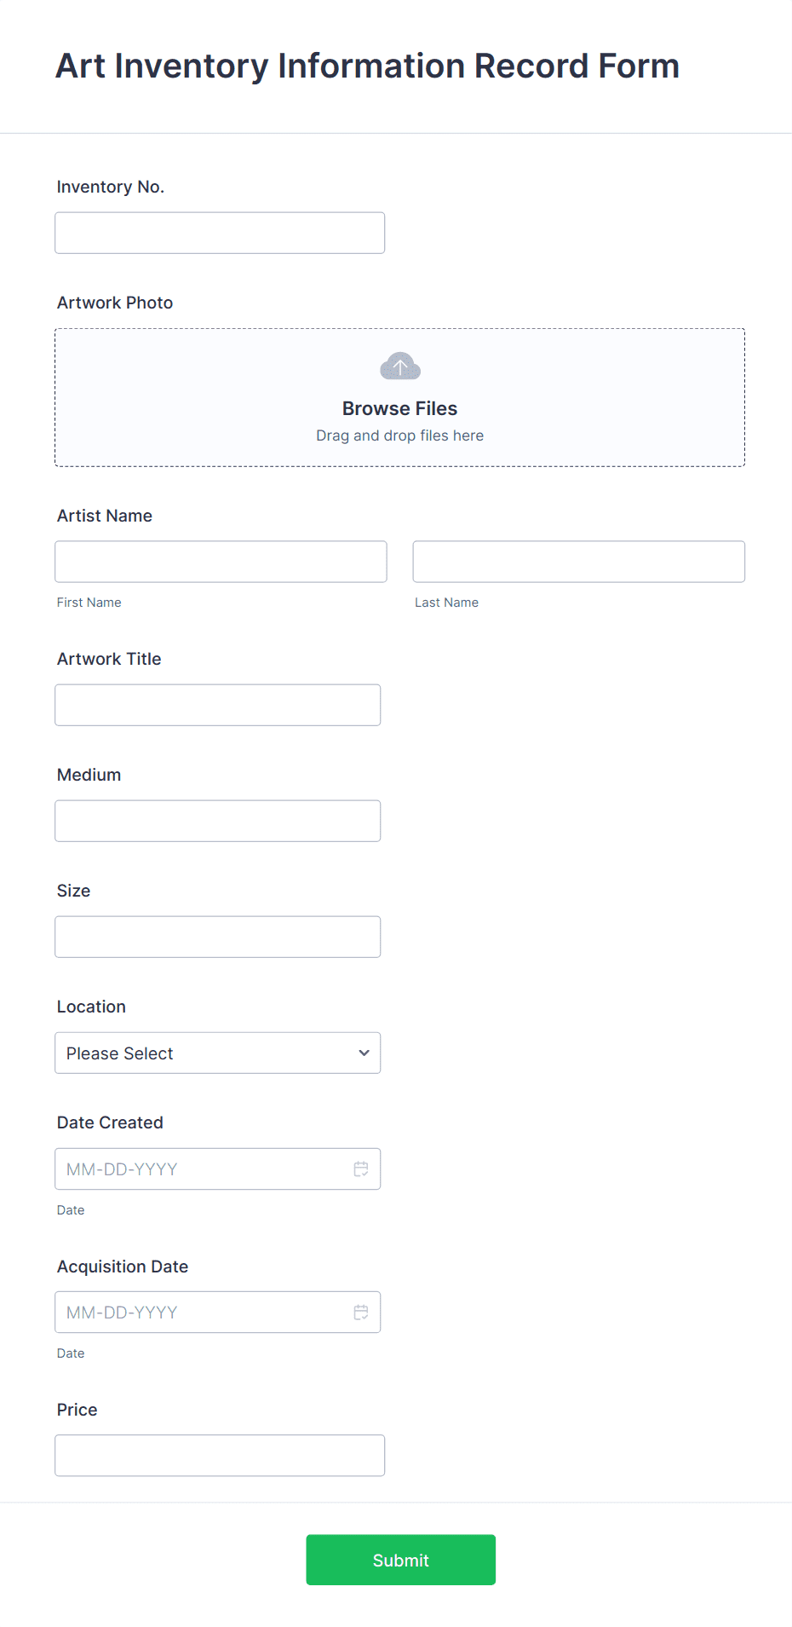The image size is (792, 1627).
Task: Click the Last Name input box
Action: (578, 561)
